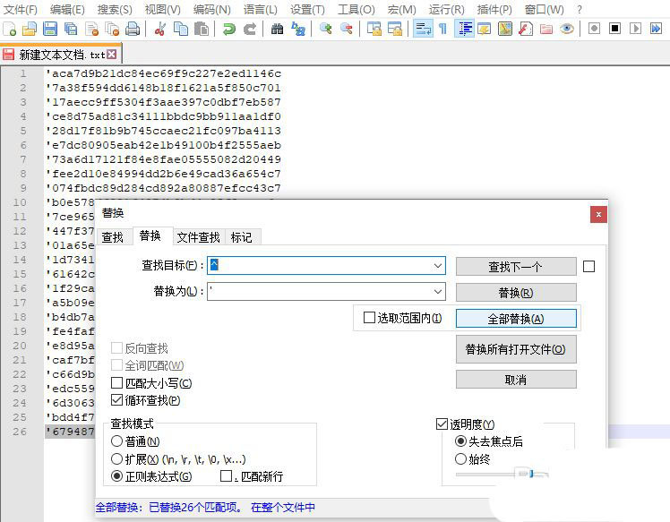Open the 搜索(S) menu
The image size is (670, 522).
(x=115, y=9)
